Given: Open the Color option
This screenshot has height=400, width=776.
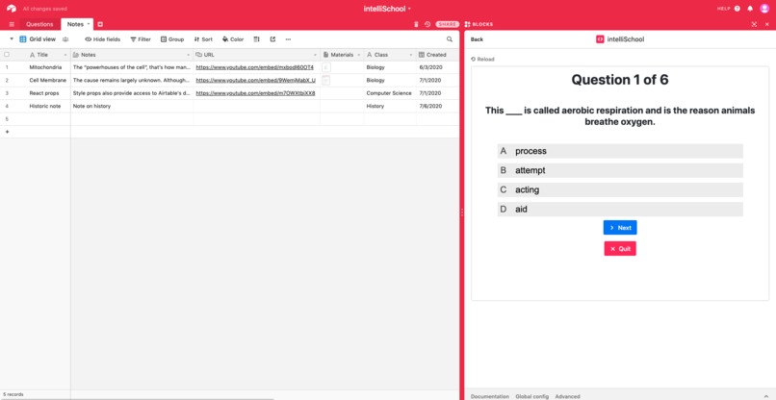Looking at the screenshot, I should coord(233,39).
